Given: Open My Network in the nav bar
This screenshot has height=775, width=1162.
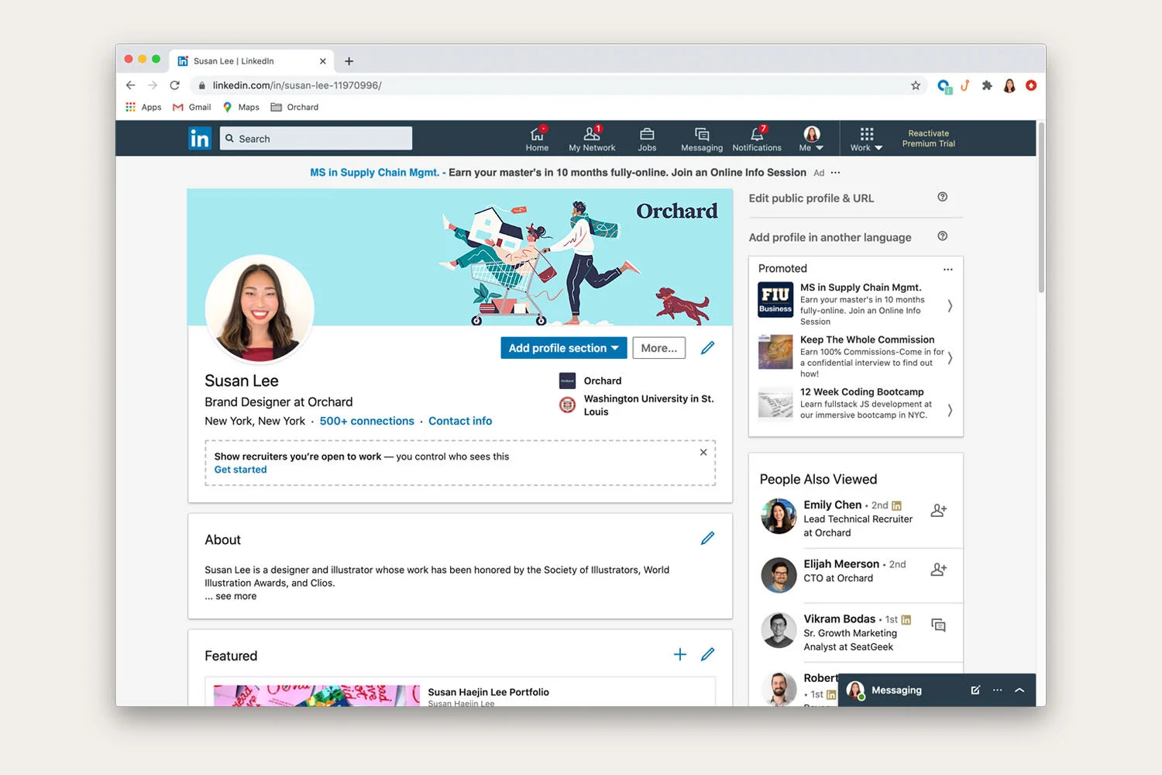Looking at the screenshot, I should [x=592, y=139].
